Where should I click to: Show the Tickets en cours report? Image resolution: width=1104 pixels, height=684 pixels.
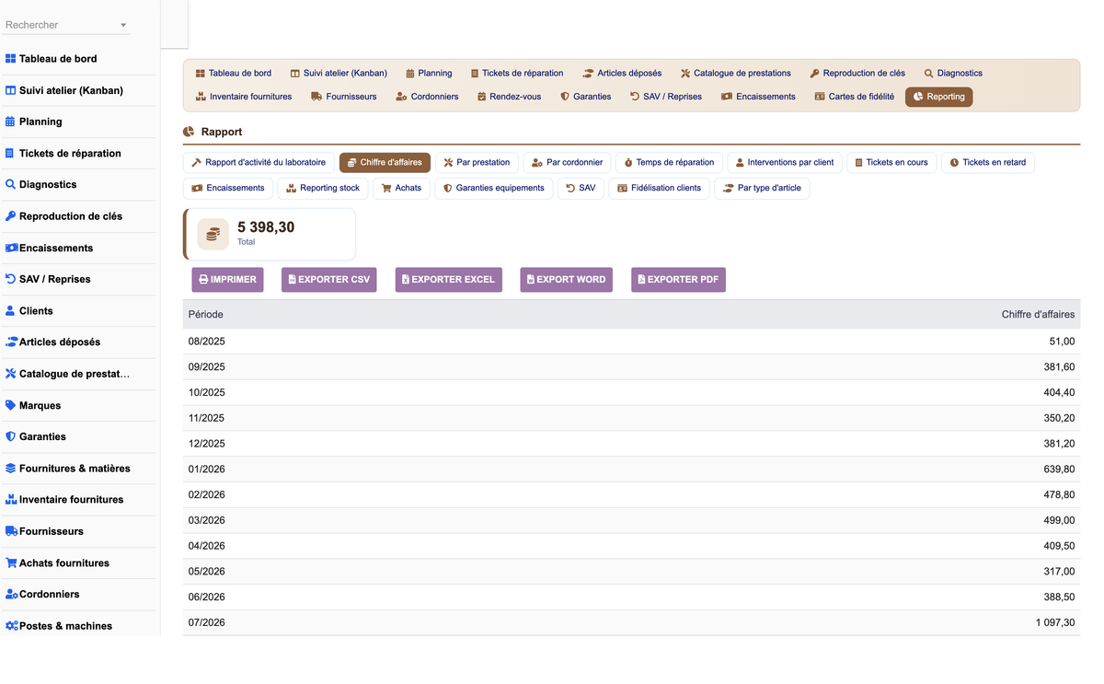[x=891, y=163]
